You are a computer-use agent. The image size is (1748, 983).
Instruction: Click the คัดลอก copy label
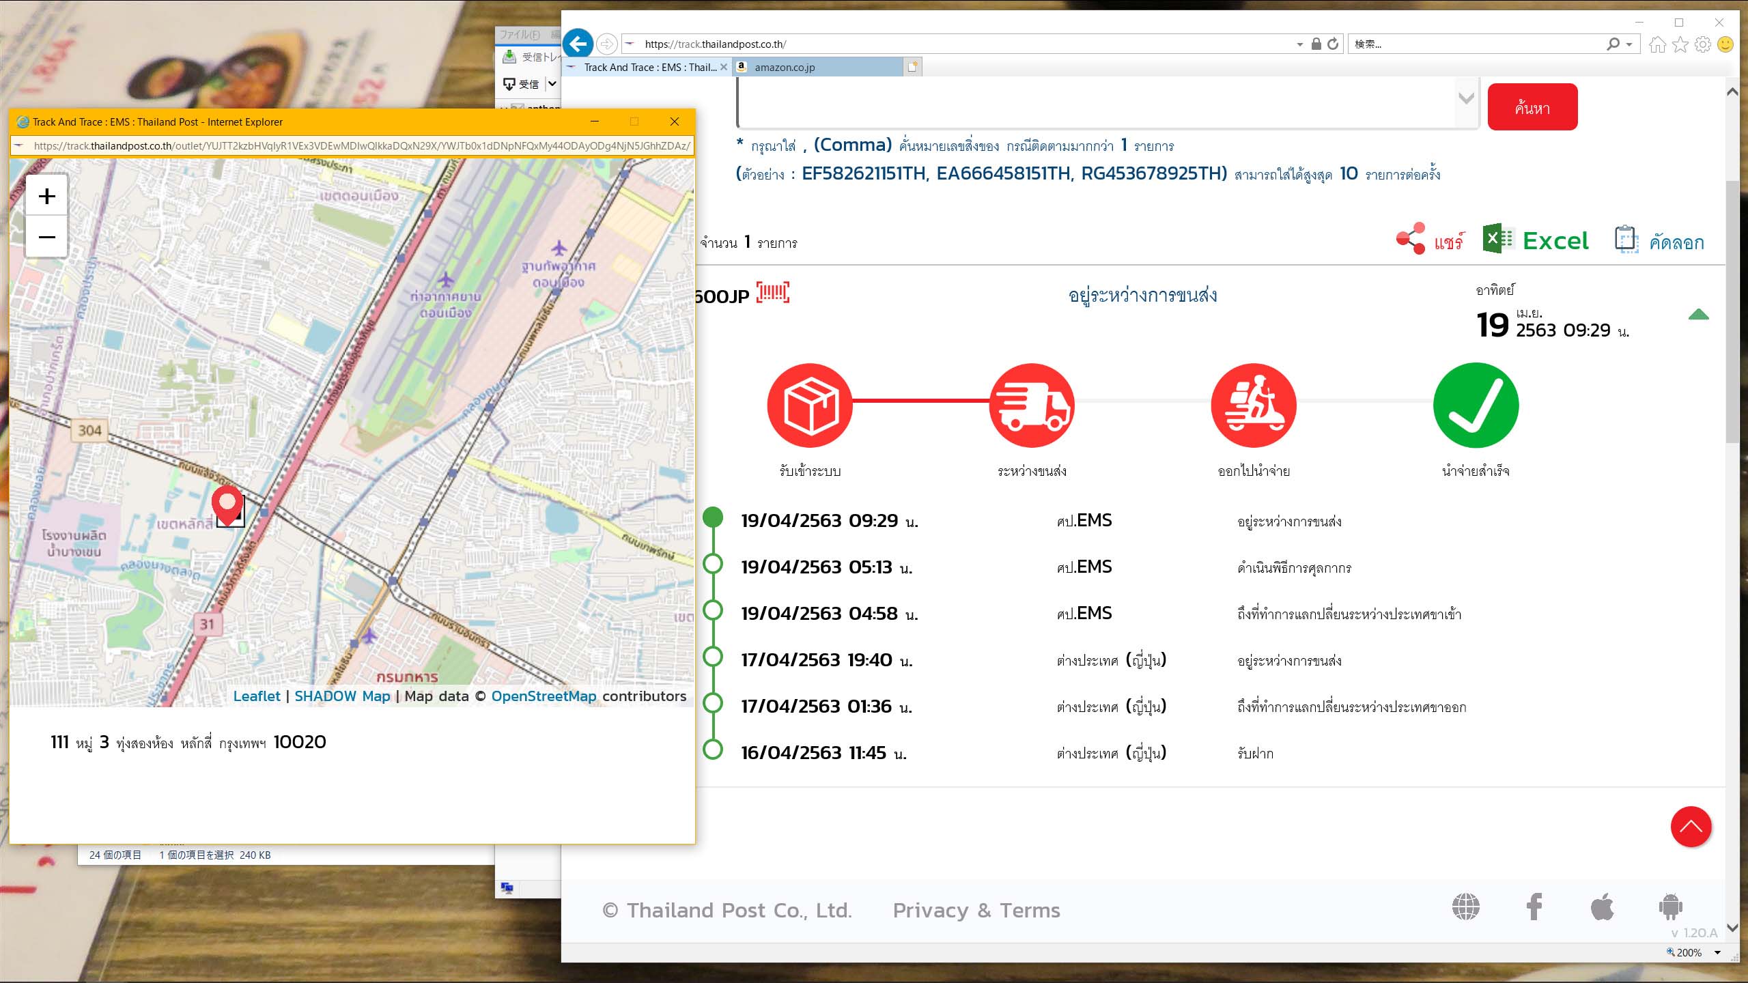click(x=1676, y=242)
